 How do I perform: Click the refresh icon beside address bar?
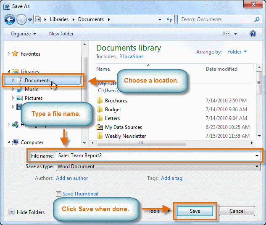[x=169, y=19]
